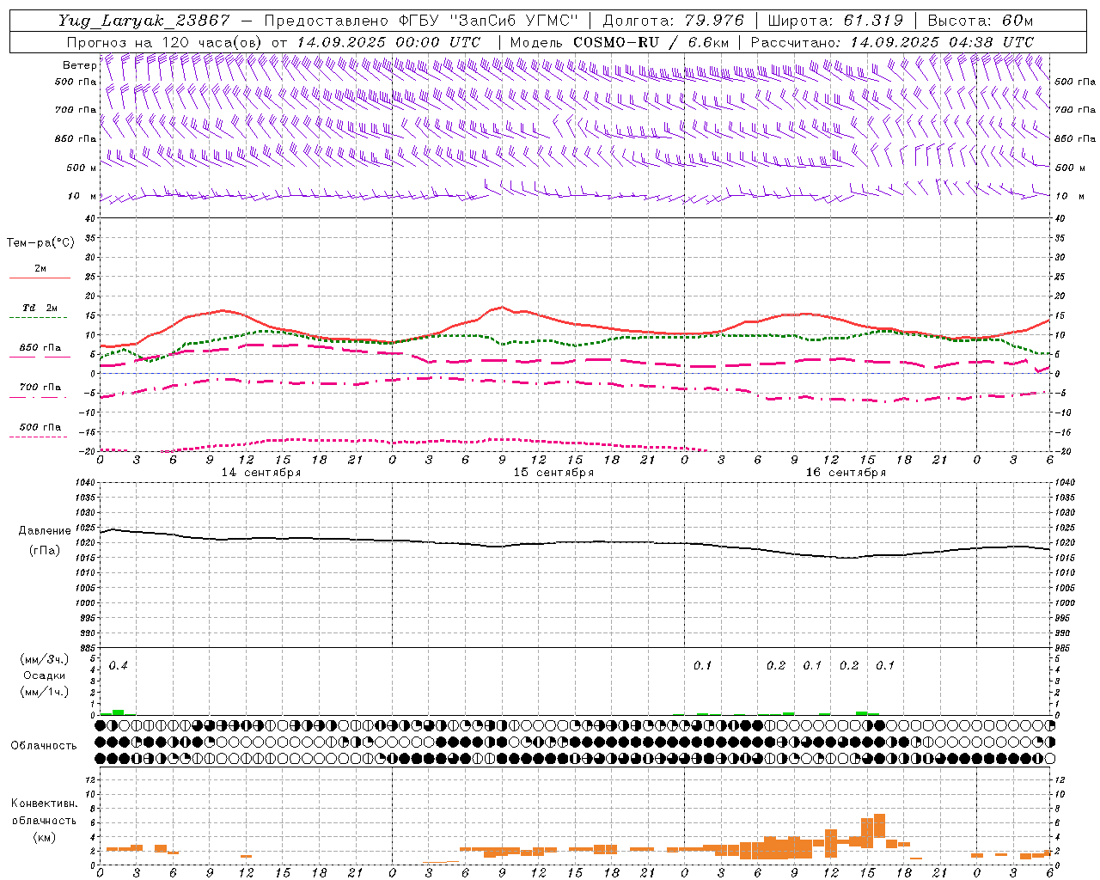Screen dimensions: 1100x880
Task: Click the 0.4 precipitation amount value
Action: click(x=119, y=665)
